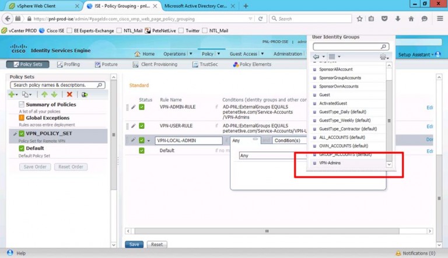This screenshot has width=448, height=258.
Task: Select Summary of Policies item
Action: (x=51, y=104)
